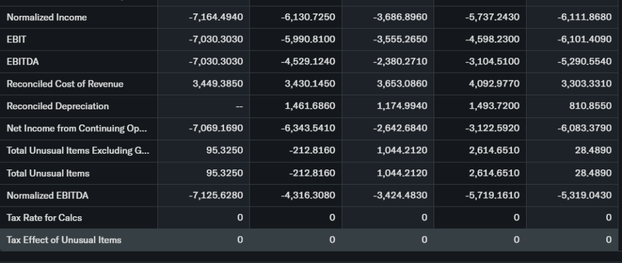Click the Normalized Income value -7,164.4940

(216, 18)
